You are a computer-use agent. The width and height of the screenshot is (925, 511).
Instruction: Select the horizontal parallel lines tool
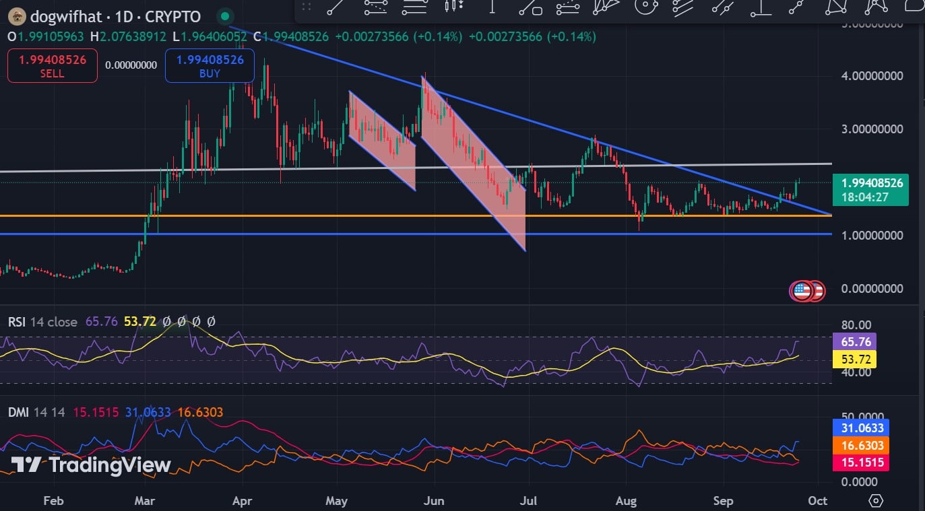coord(414,7)
